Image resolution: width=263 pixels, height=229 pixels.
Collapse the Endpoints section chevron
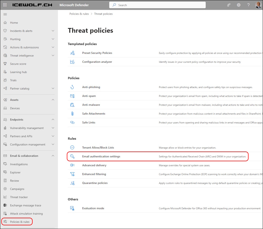(53, 119)
